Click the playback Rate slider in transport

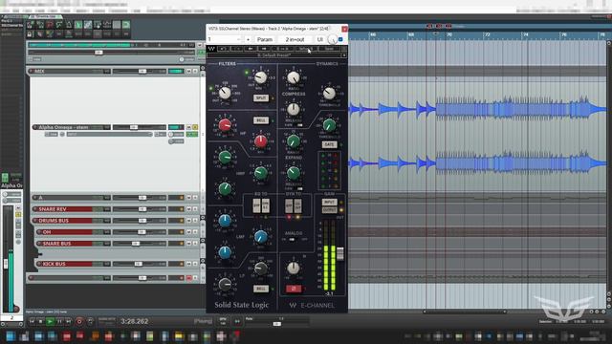coord(277,324)
